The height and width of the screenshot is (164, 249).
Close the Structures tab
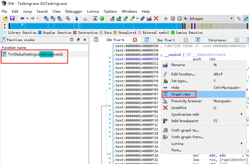click(x=237, y=40)
